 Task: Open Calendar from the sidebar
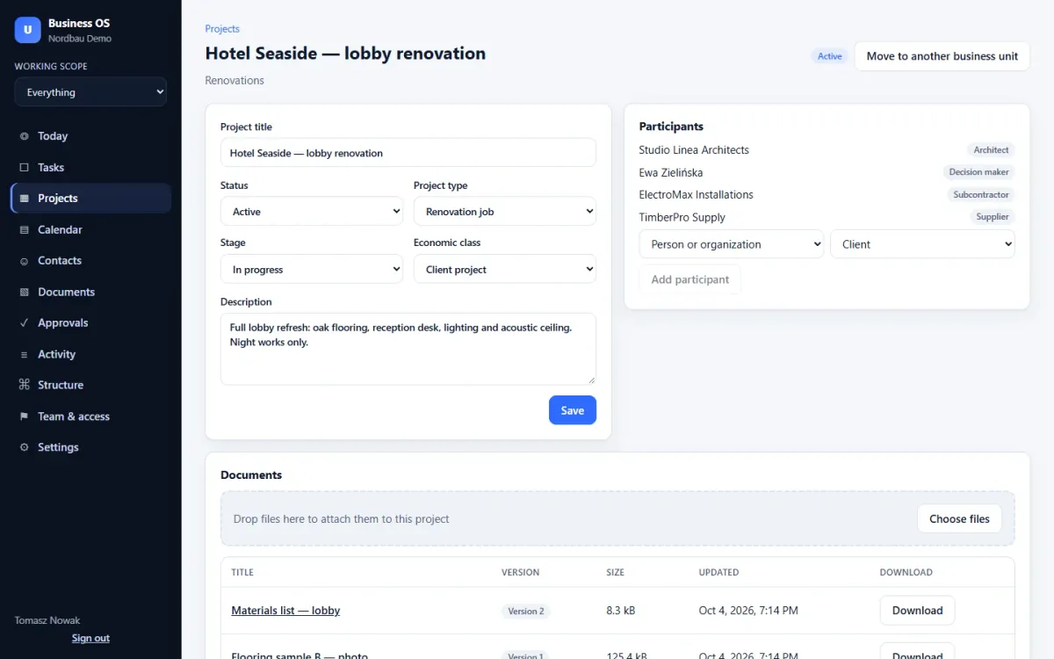(x=90, y=229)
